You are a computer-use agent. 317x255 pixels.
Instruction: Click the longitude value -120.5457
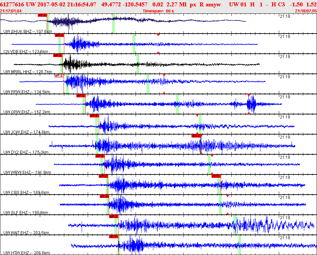tap(135, 4)
